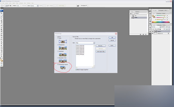Open the collapsed Character panel icon

click(x=150, y=28)
